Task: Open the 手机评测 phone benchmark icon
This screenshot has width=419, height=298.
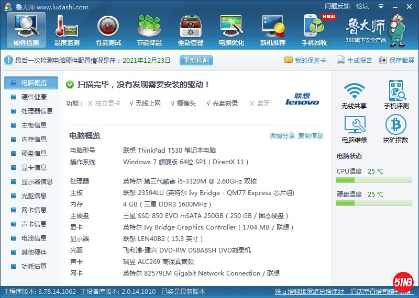Action: click(396, 95)
